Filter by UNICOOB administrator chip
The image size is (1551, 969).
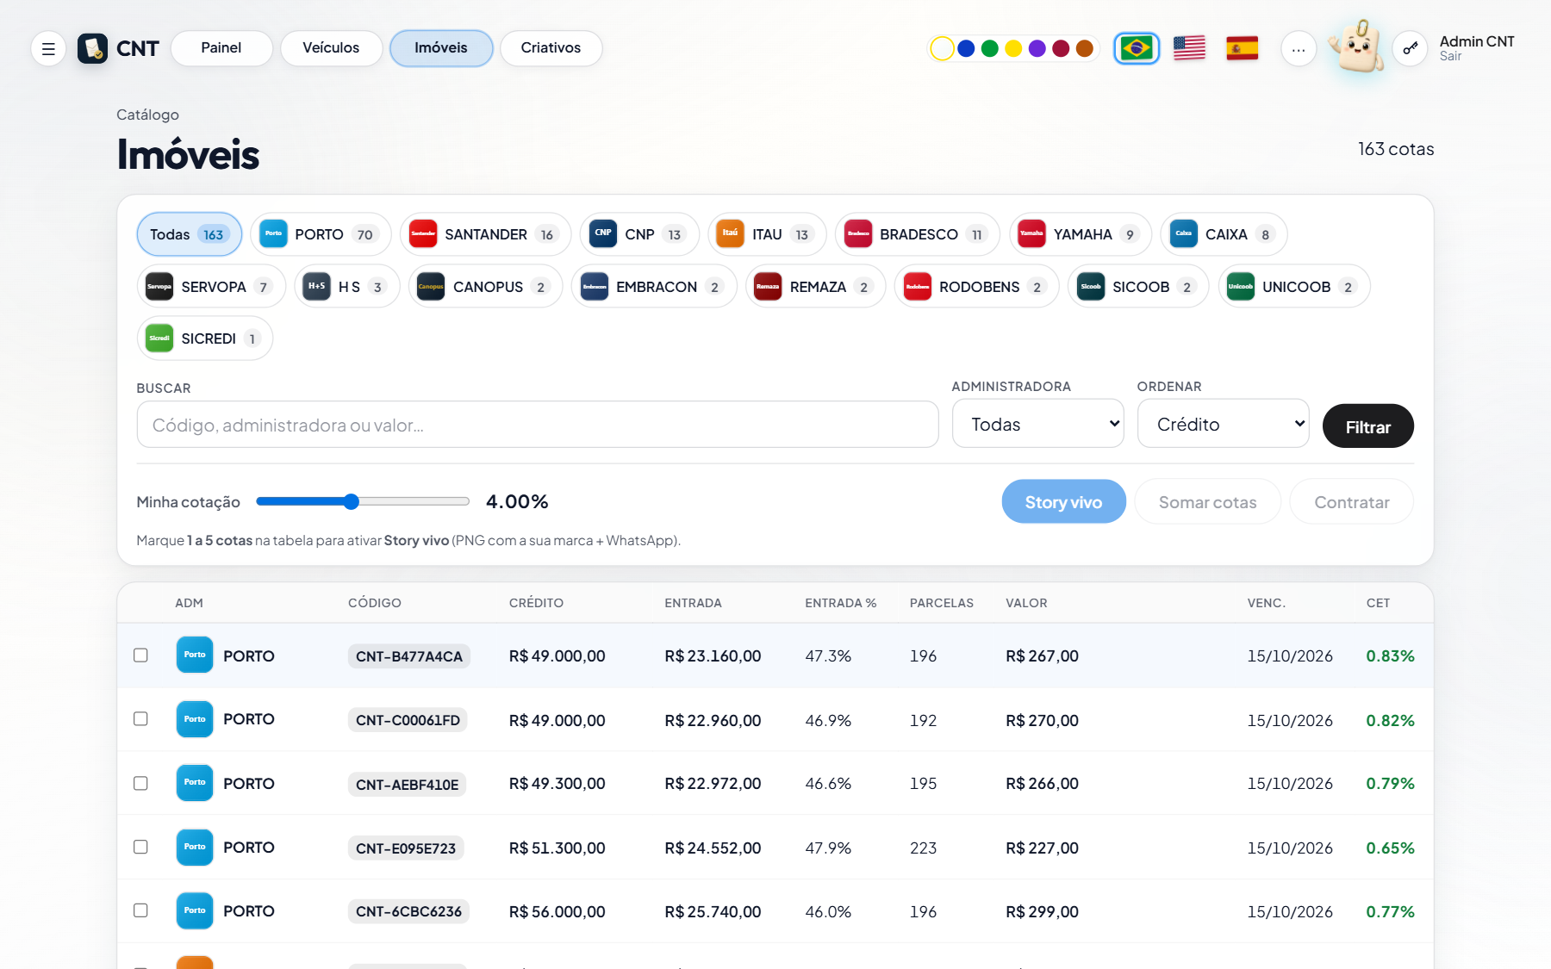tap(1294, 287)
